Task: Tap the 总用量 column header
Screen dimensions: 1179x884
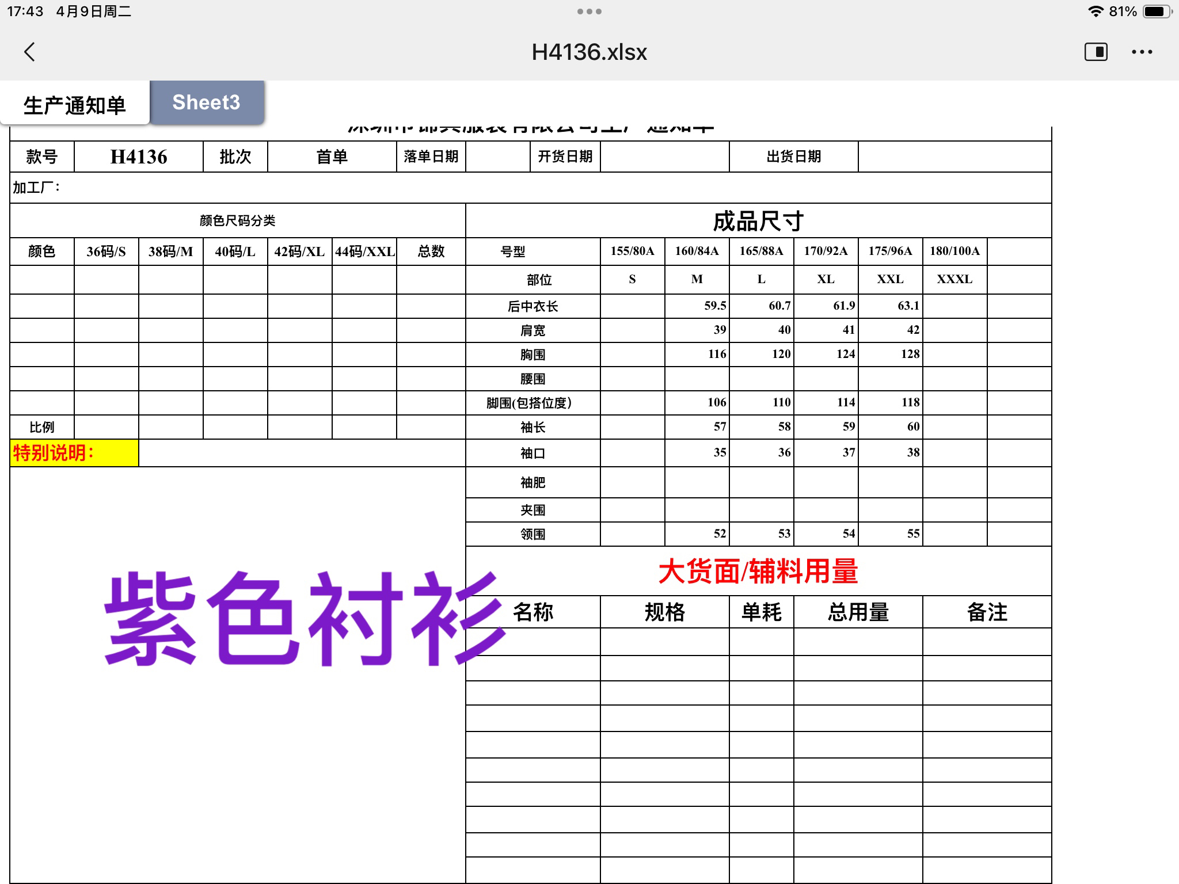Action: pos(858,612)
